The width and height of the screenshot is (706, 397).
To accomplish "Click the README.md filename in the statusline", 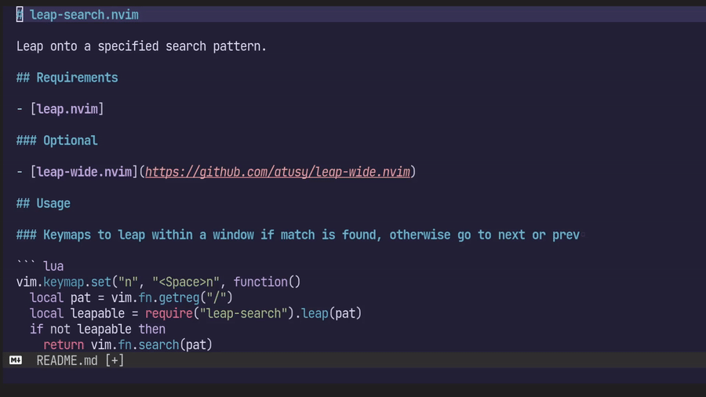I will 67,361.
